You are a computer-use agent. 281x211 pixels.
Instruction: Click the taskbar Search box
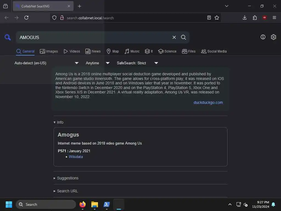point(46,204)
